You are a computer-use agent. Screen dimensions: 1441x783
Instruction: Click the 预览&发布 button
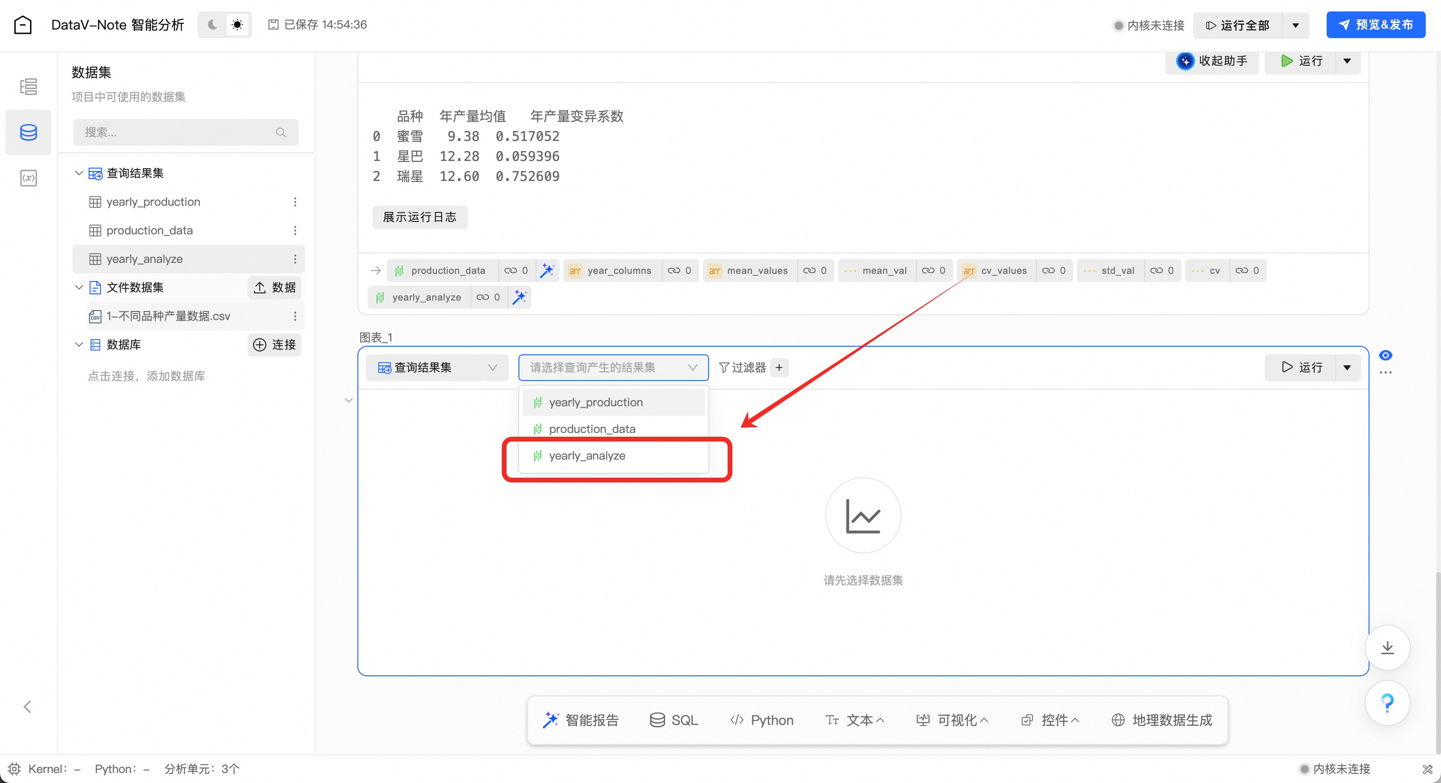click(1376, 25)
